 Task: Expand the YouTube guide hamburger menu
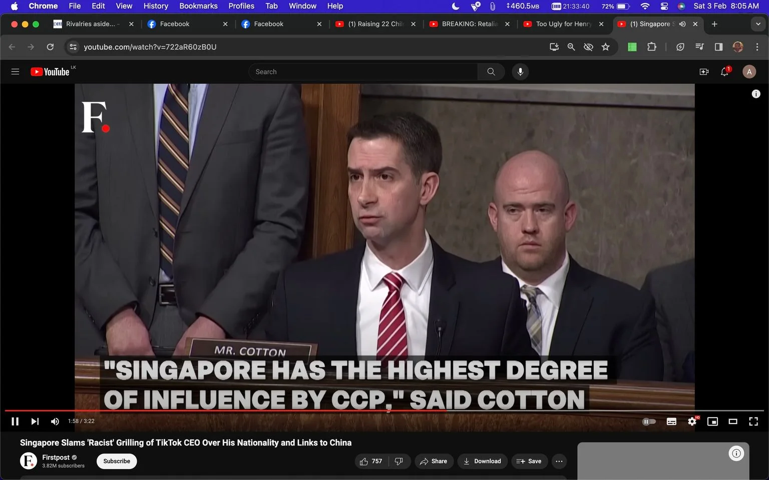(15, 72)
